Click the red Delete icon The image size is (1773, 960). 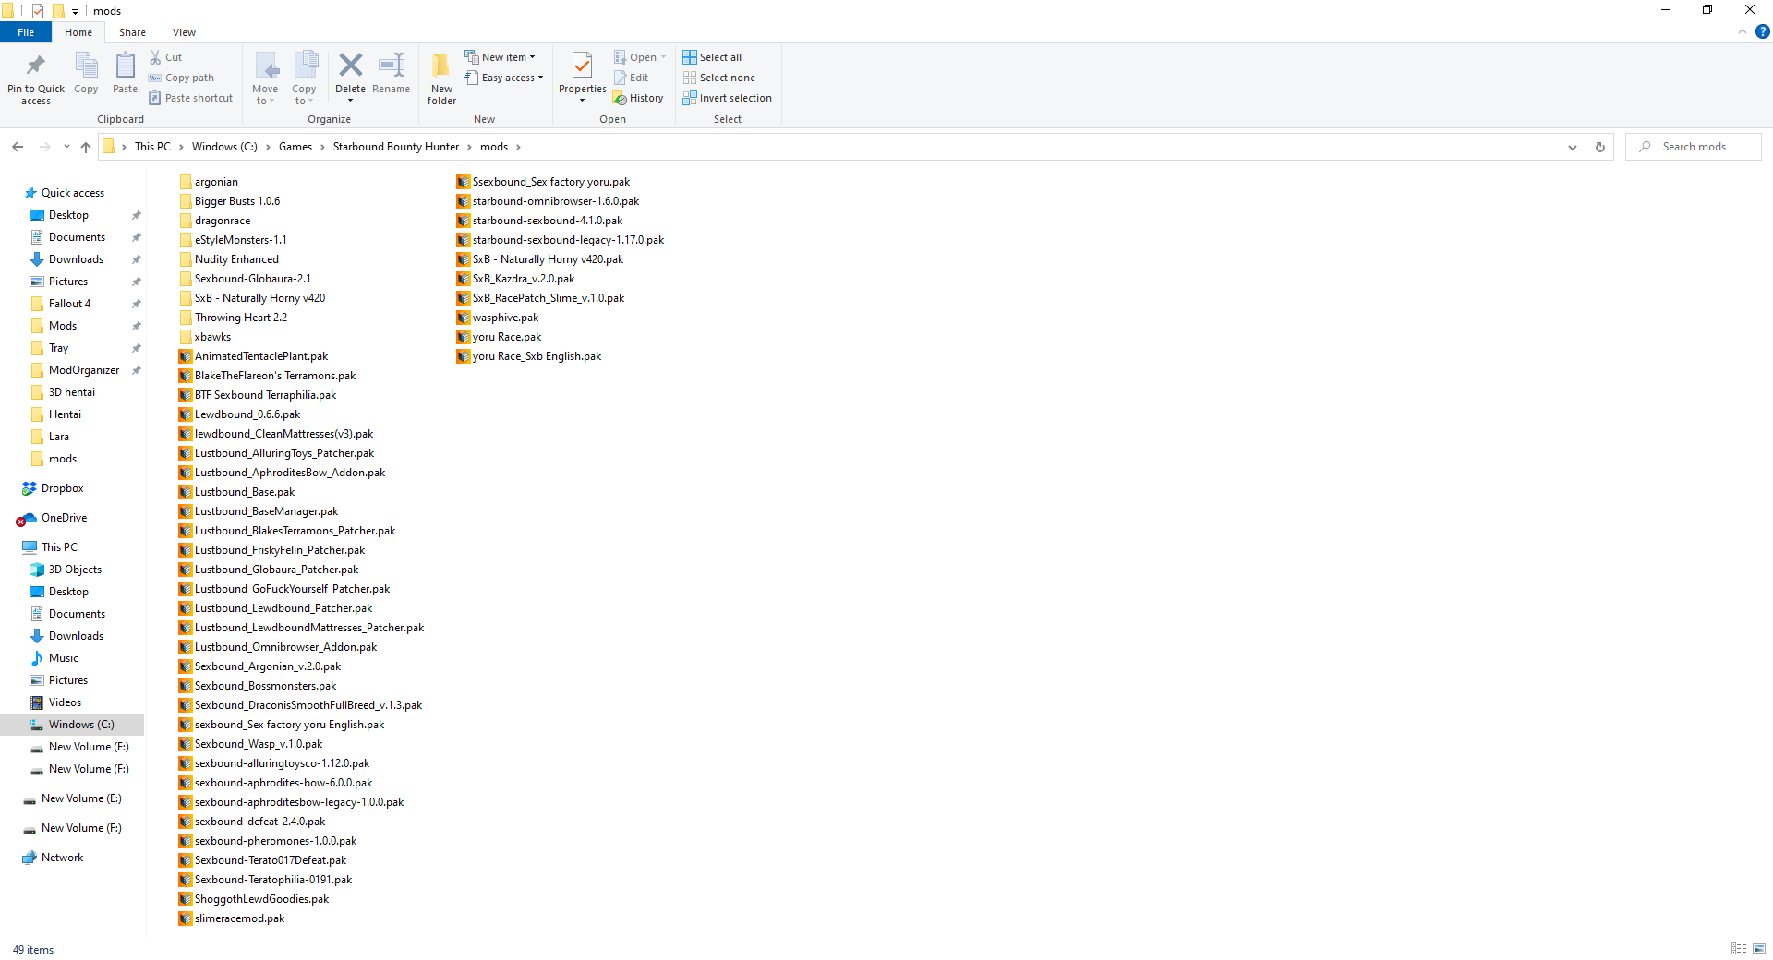pyautogui.click(x=350, y=65)
